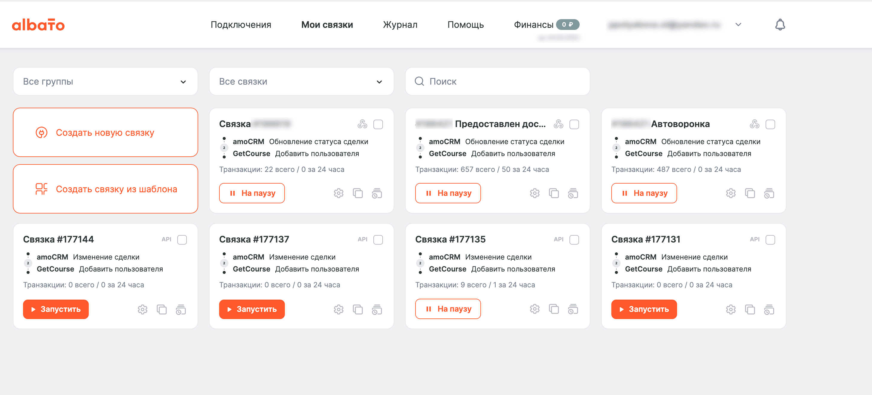This screenshot has width=872, height=395.
Task: Click webhook icon on Автоворонка card
Action: tap(754, 124)
